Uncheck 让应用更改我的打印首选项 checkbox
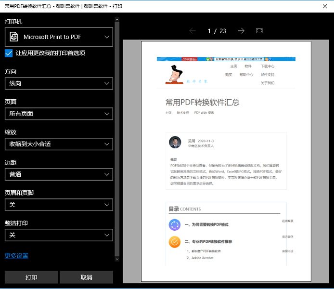Image resolution: width=334 pixels, height=289 pixels. (x=9, y=53)
